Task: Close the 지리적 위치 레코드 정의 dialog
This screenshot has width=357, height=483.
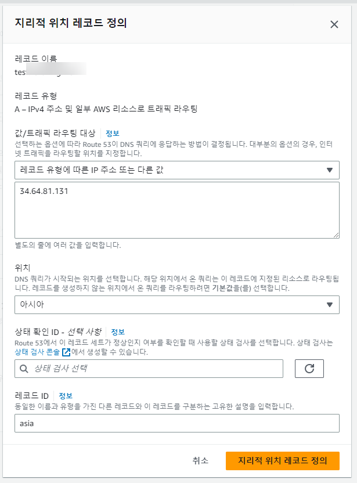Action: (334, 24)
